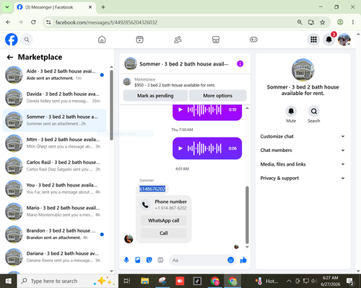
Task: Play the 0:10 voice message
Action: tap(180, 109)
